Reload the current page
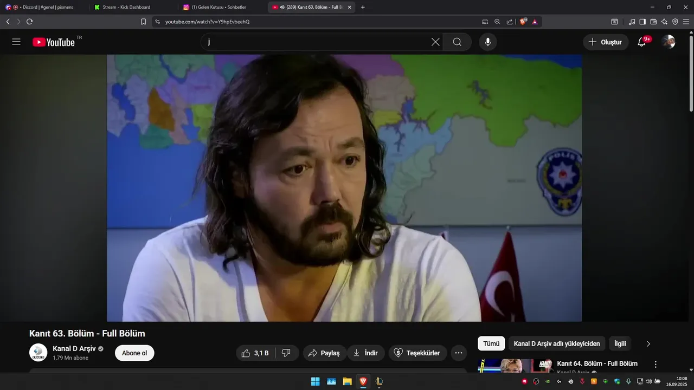The height and width of the screenshot is (390, 694). coord(29,22)
